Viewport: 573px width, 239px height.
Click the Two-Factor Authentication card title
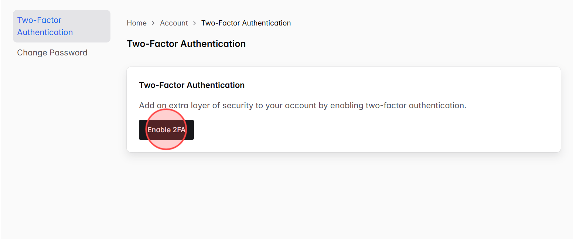pyautogui.click(x=192, y=85)
